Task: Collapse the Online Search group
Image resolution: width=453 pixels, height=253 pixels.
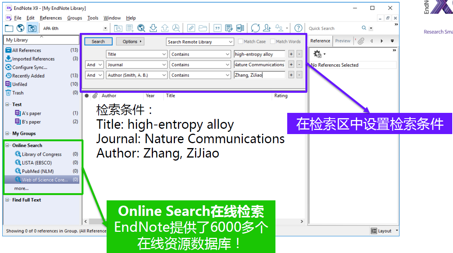Action: [7, 145]
